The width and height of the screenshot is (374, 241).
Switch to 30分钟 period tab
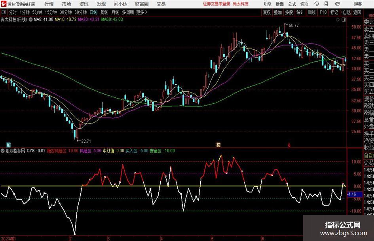click(x=66, y=12)
